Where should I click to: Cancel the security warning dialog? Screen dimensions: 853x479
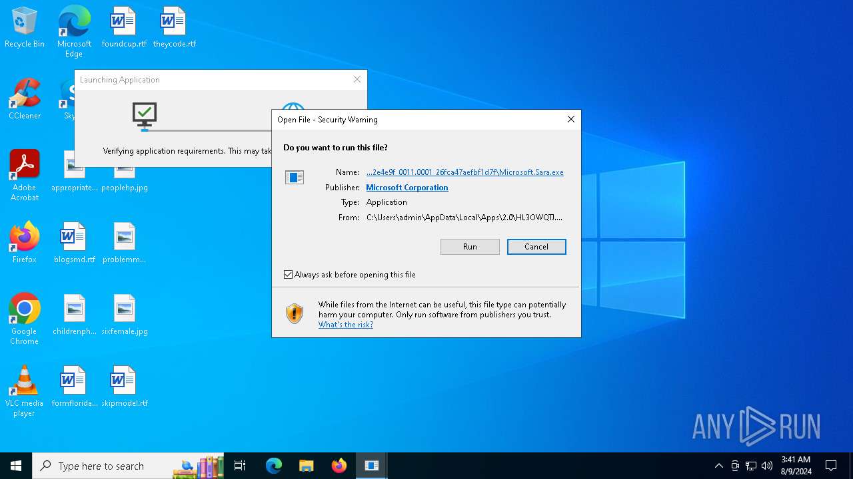pyautogui.click(x=536, y=247)
